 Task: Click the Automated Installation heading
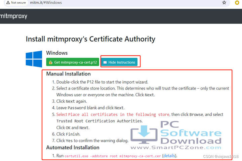(x=73, y=148)
